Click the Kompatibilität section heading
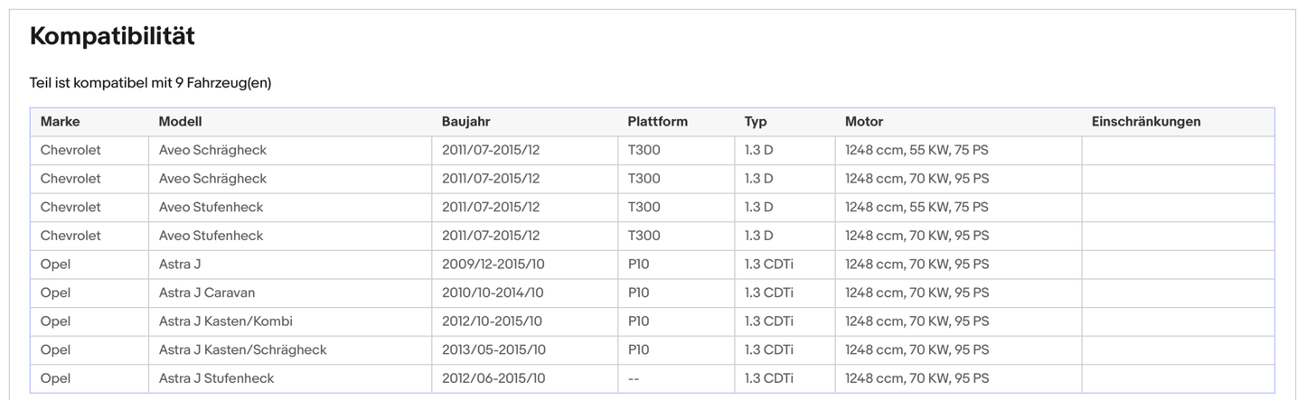Screen dimensions: 1306x400 coord(112,37)
